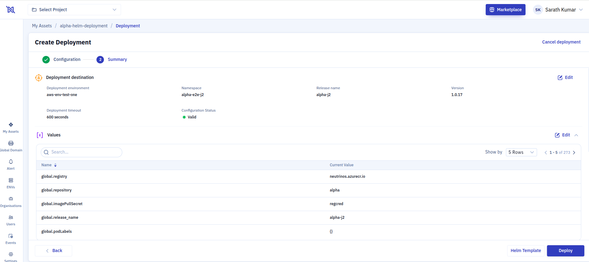Collapse the Values section chevron

(576, 135)
